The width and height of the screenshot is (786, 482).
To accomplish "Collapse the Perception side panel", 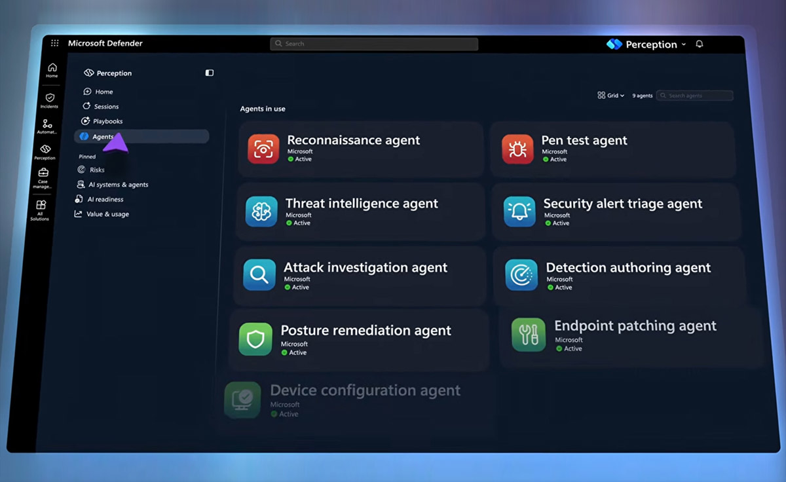I will [x=210, y=73].
